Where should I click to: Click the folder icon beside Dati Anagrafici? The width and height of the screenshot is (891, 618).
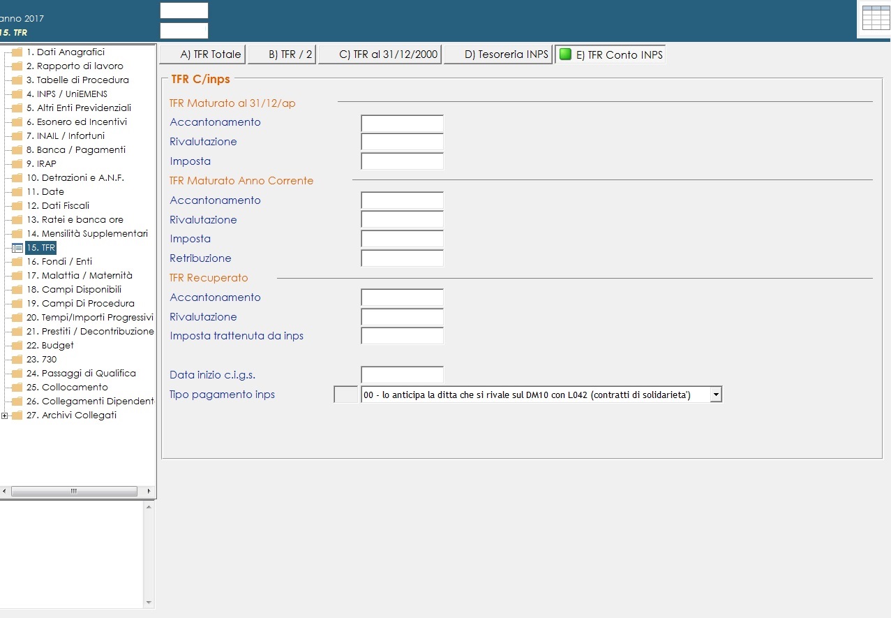(x=17, y=52)
